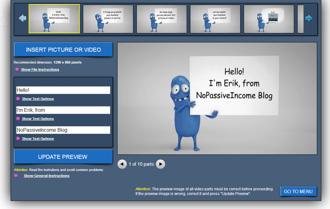This screenshot has width=330, height=209.
Task: Click GO TO MENU
Action: point(298,192)
